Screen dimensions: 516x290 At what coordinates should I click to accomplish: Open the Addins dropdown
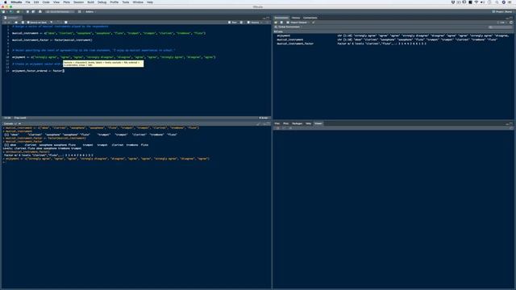coord(89,11)
